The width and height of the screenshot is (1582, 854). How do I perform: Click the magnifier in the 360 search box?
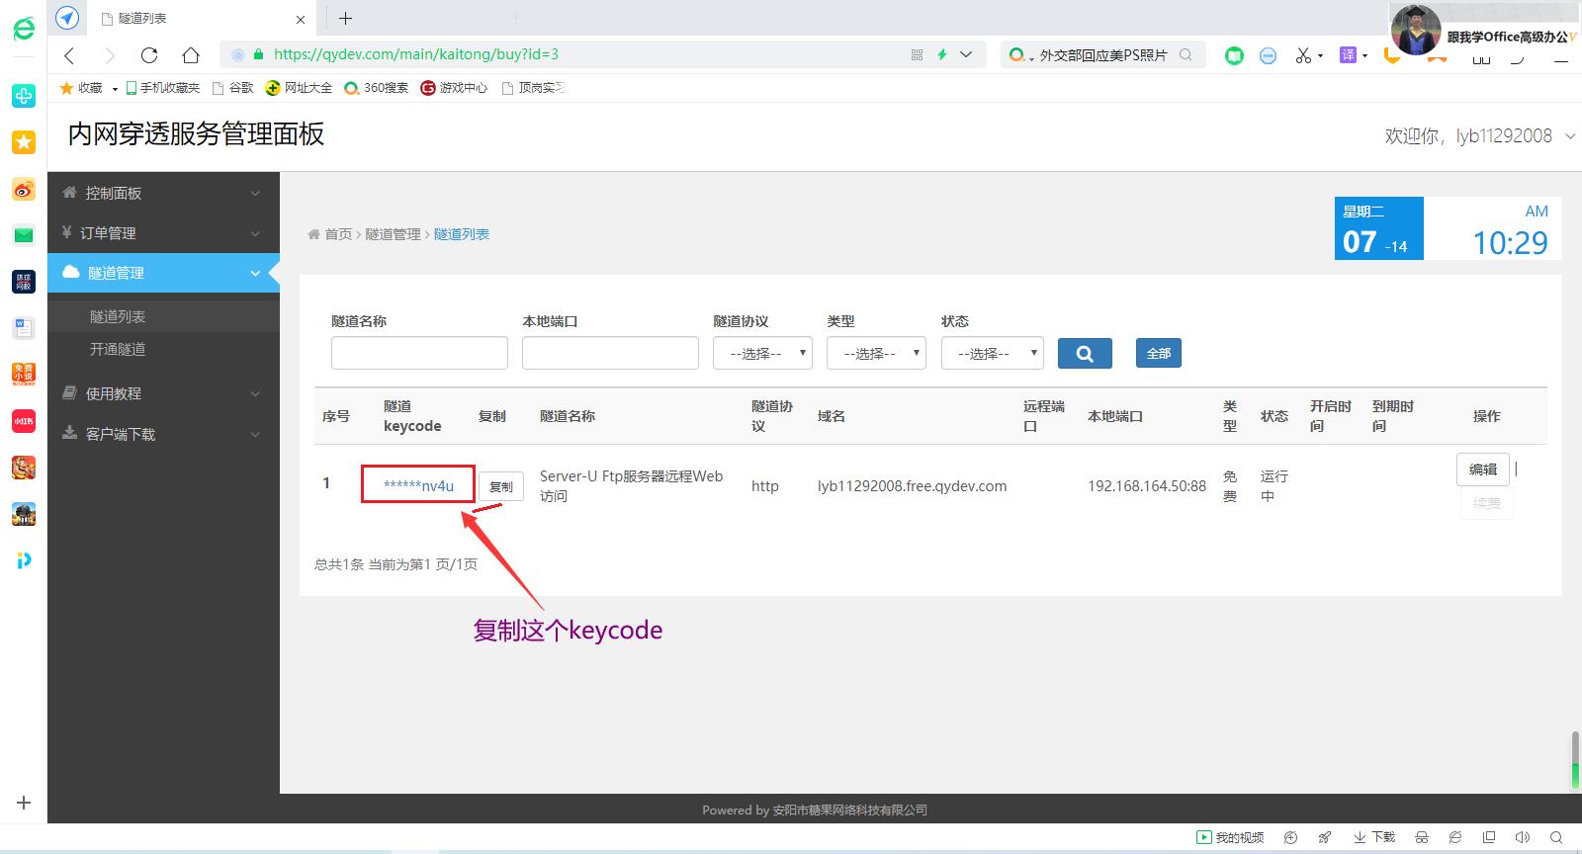(x=1186, y=54)
